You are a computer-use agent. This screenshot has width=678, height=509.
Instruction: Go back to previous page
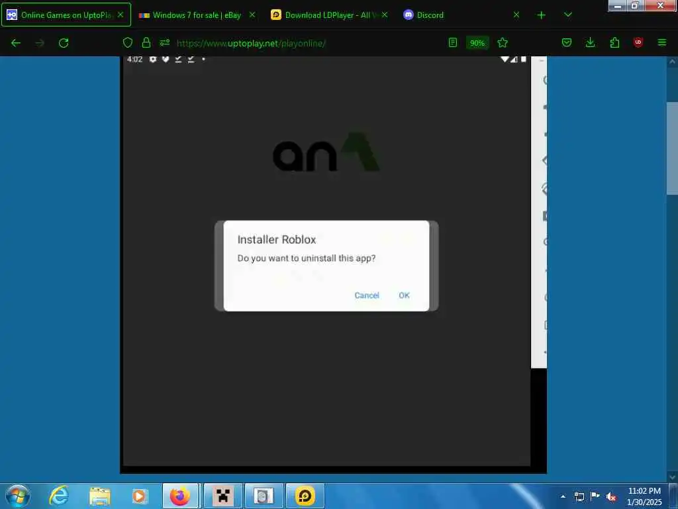pyautogui.click(x=16, y=43)
